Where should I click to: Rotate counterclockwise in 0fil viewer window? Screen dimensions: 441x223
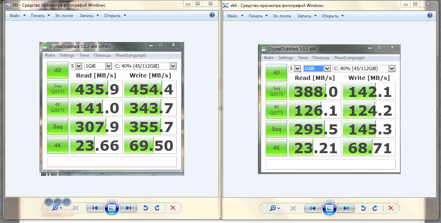(x=146, y=208)
